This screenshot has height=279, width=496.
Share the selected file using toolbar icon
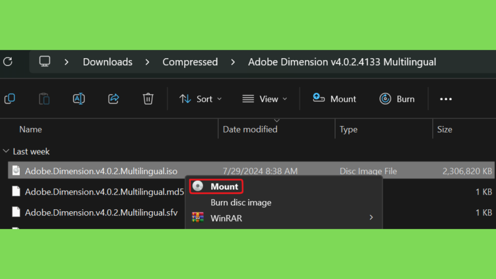point(113,99)
